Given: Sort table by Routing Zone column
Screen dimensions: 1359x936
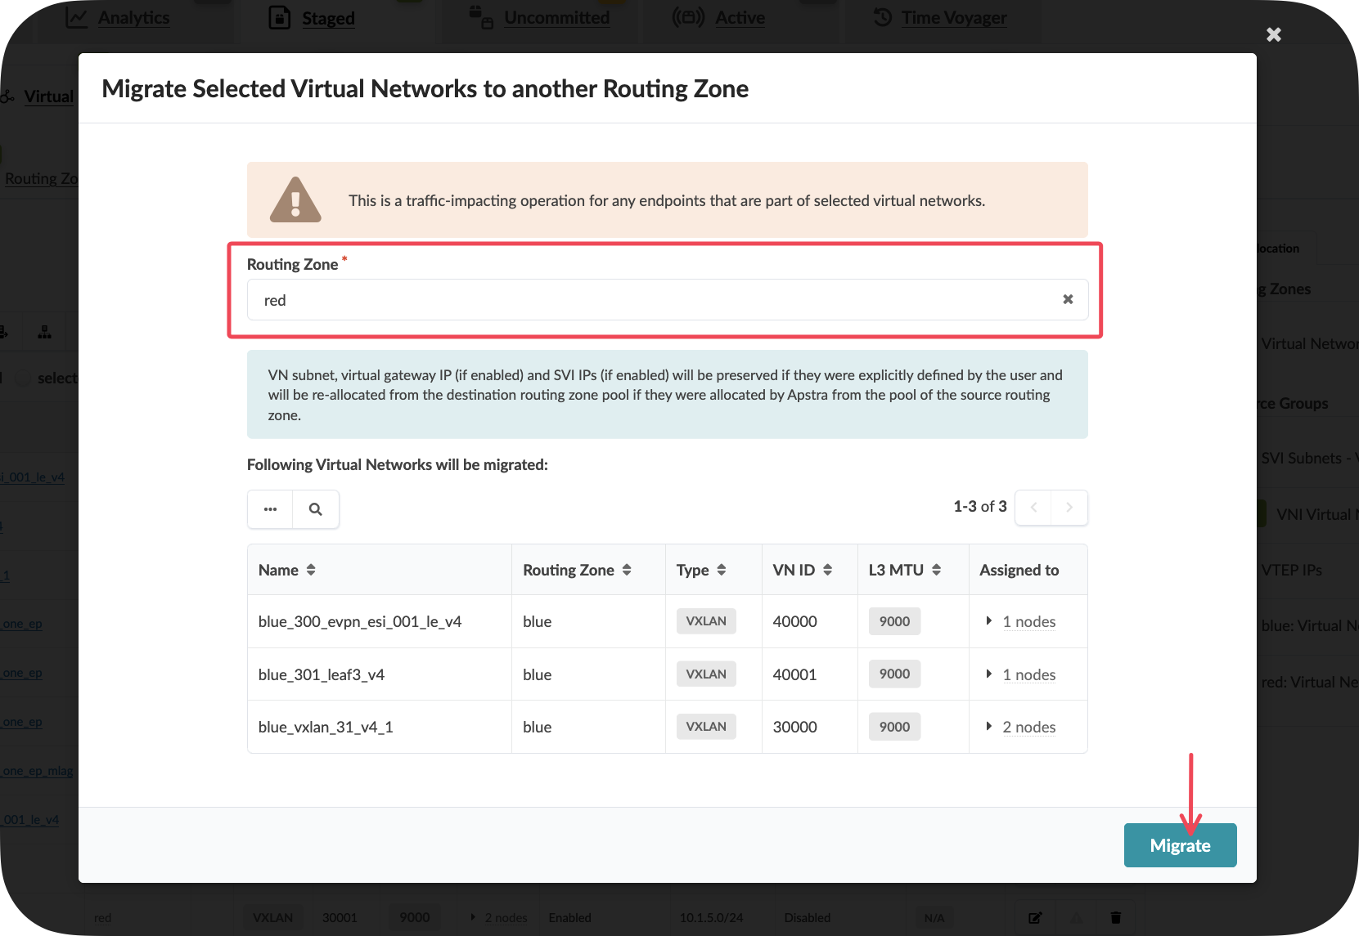Looking at the screenshot, I should point(627,570).
